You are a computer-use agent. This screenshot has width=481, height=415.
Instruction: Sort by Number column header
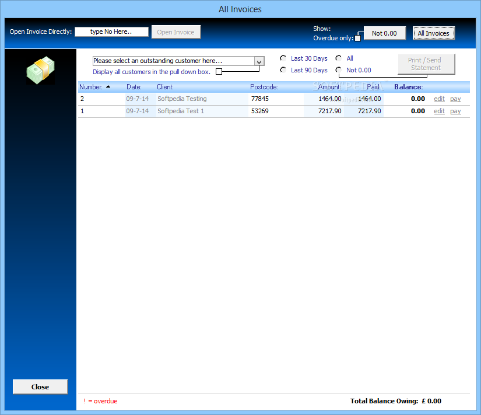91,87
